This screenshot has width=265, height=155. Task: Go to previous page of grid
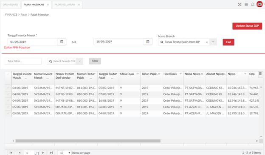tap(20, 152)
